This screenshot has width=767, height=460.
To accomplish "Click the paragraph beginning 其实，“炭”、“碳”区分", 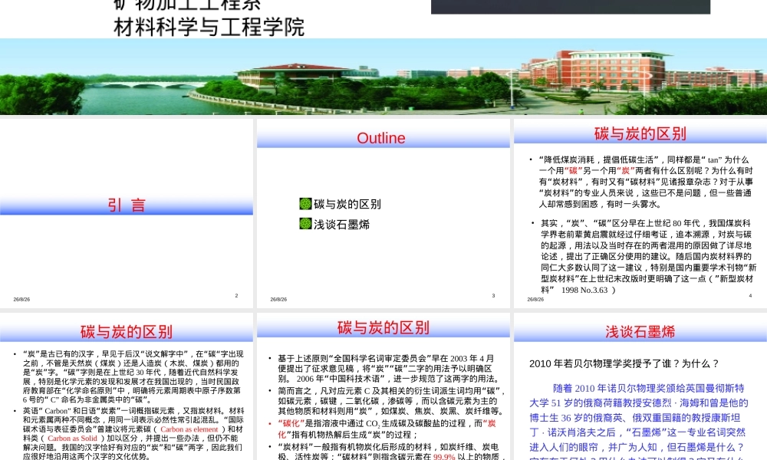I will pos(648,256).
